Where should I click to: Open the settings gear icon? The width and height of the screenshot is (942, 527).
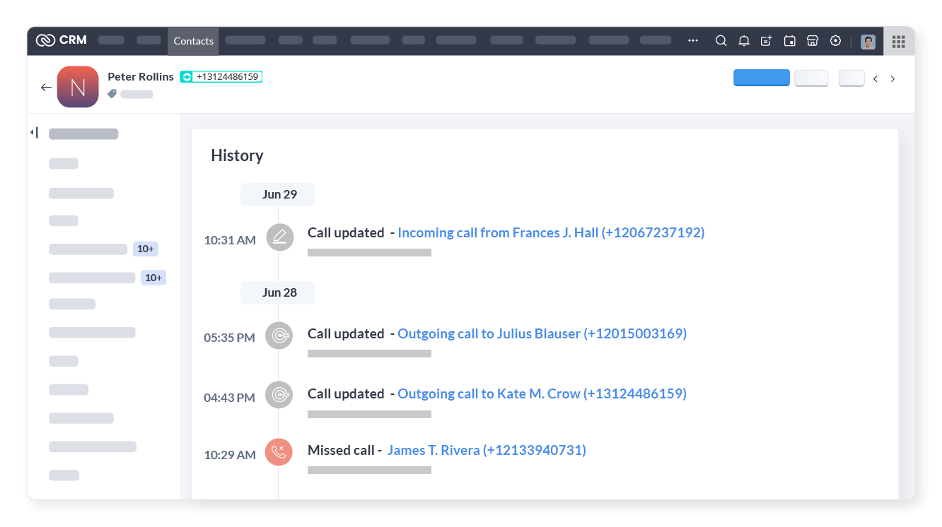pos(835,41)
